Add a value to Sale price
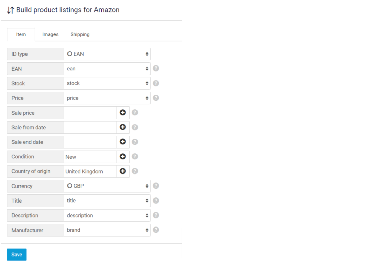 coord(123,112)
